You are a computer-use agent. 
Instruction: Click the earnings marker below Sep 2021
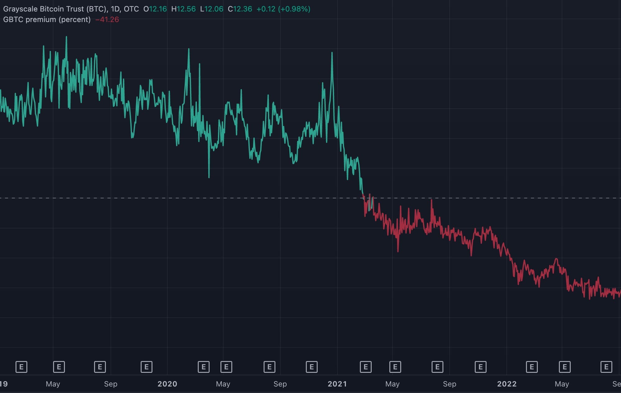(x=437, y=367)
